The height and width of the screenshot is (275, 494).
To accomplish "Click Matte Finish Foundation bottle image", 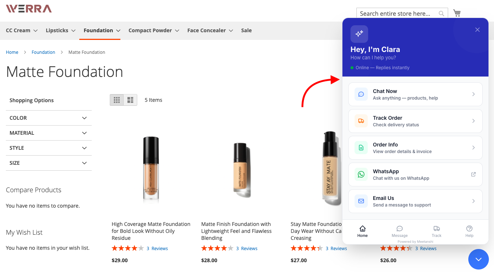I will pyautogui.click(x=241, y=170).
